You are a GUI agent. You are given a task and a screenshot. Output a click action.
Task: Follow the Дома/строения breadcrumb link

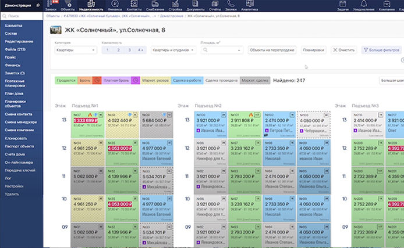pyautogui.click(x=172, y=16)
